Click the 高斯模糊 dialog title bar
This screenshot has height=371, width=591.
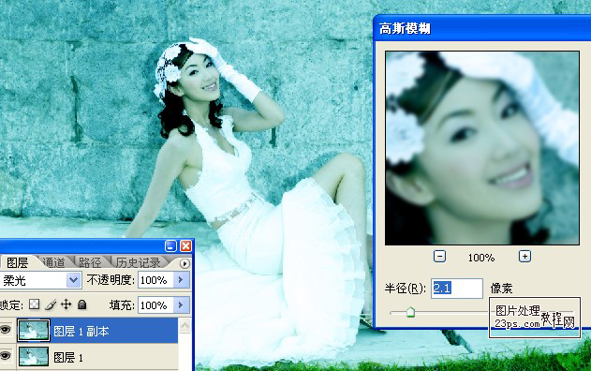point(482,29)
